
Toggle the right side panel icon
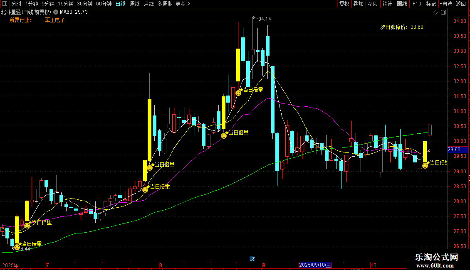point(443,12)
